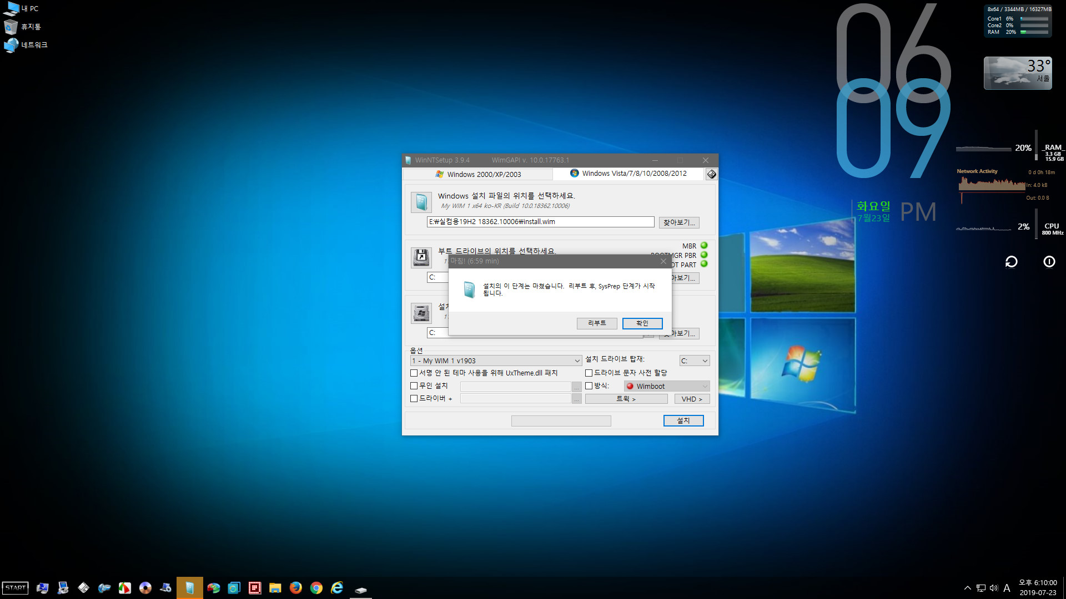Click the BOOTMGR PBR green status light
The height and width of the screenshot is (599, 1066).
pos(704,255)
